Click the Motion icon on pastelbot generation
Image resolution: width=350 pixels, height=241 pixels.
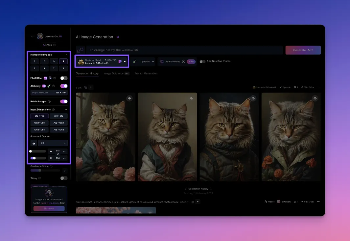coord(266,202)
